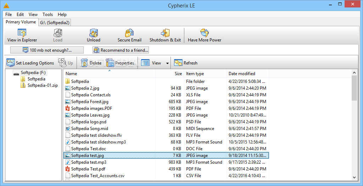Click Softpedia Leaves.jpg image icon
This screenshot has height=186, width=363.
(x=68, y=115)
